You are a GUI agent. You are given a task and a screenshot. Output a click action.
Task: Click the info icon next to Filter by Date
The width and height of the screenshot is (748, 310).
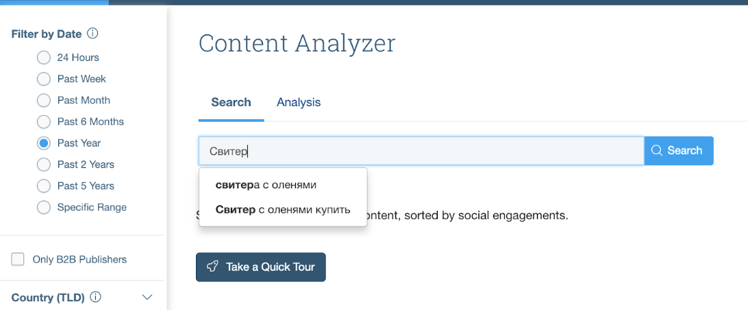coord(93,34)
